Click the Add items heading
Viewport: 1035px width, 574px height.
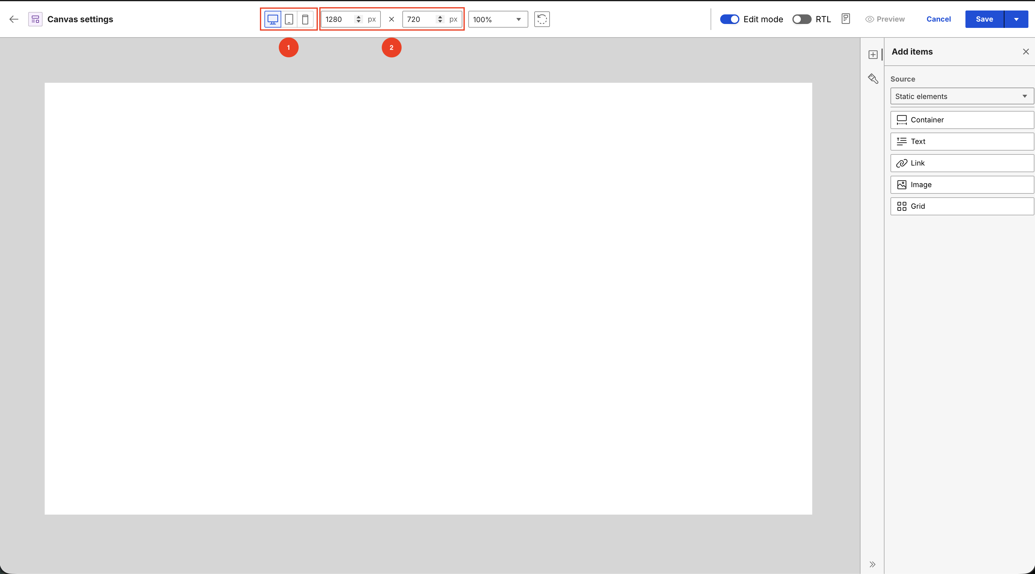[x=912, y=52]
